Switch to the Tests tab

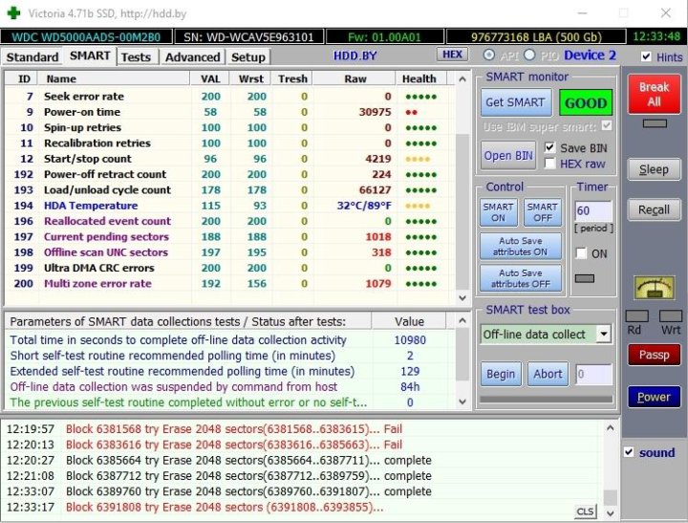136,56
